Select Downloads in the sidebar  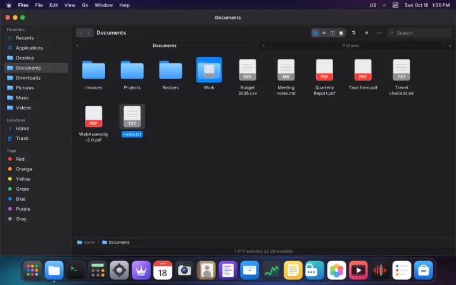pyautogui.click(x=35, y=78)
